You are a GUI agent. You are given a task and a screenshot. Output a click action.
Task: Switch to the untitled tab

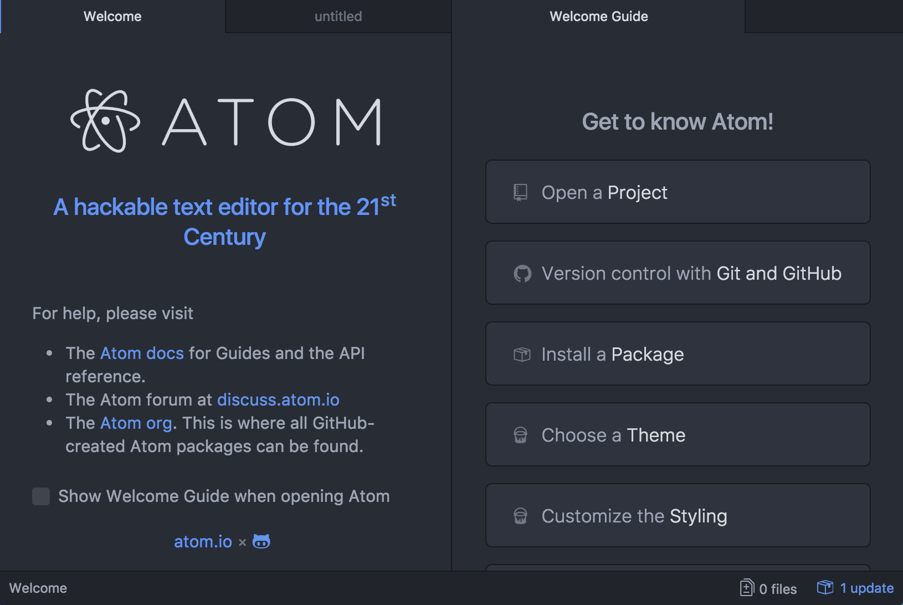pos(338,17)
